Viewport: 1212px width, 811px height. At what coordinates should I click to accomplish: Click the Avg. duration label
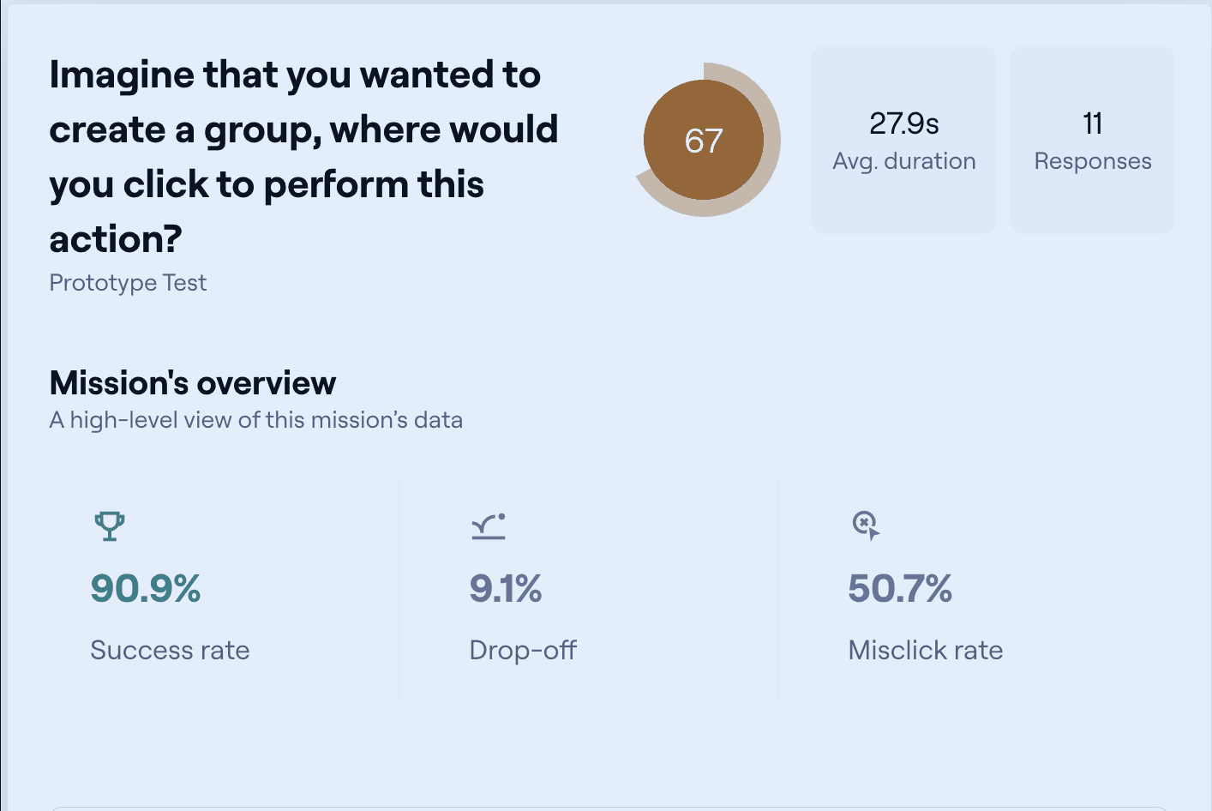903,161
